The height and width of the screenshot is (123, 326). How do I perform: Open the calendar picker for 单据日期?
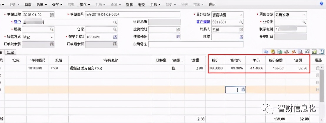(52, 15)
